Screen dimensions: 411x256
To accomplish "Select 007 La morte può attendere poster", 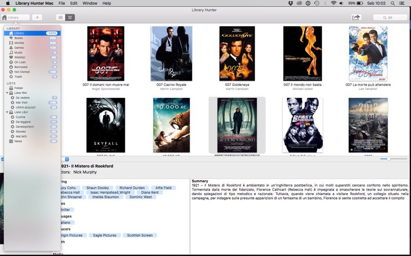I will 368,54.
